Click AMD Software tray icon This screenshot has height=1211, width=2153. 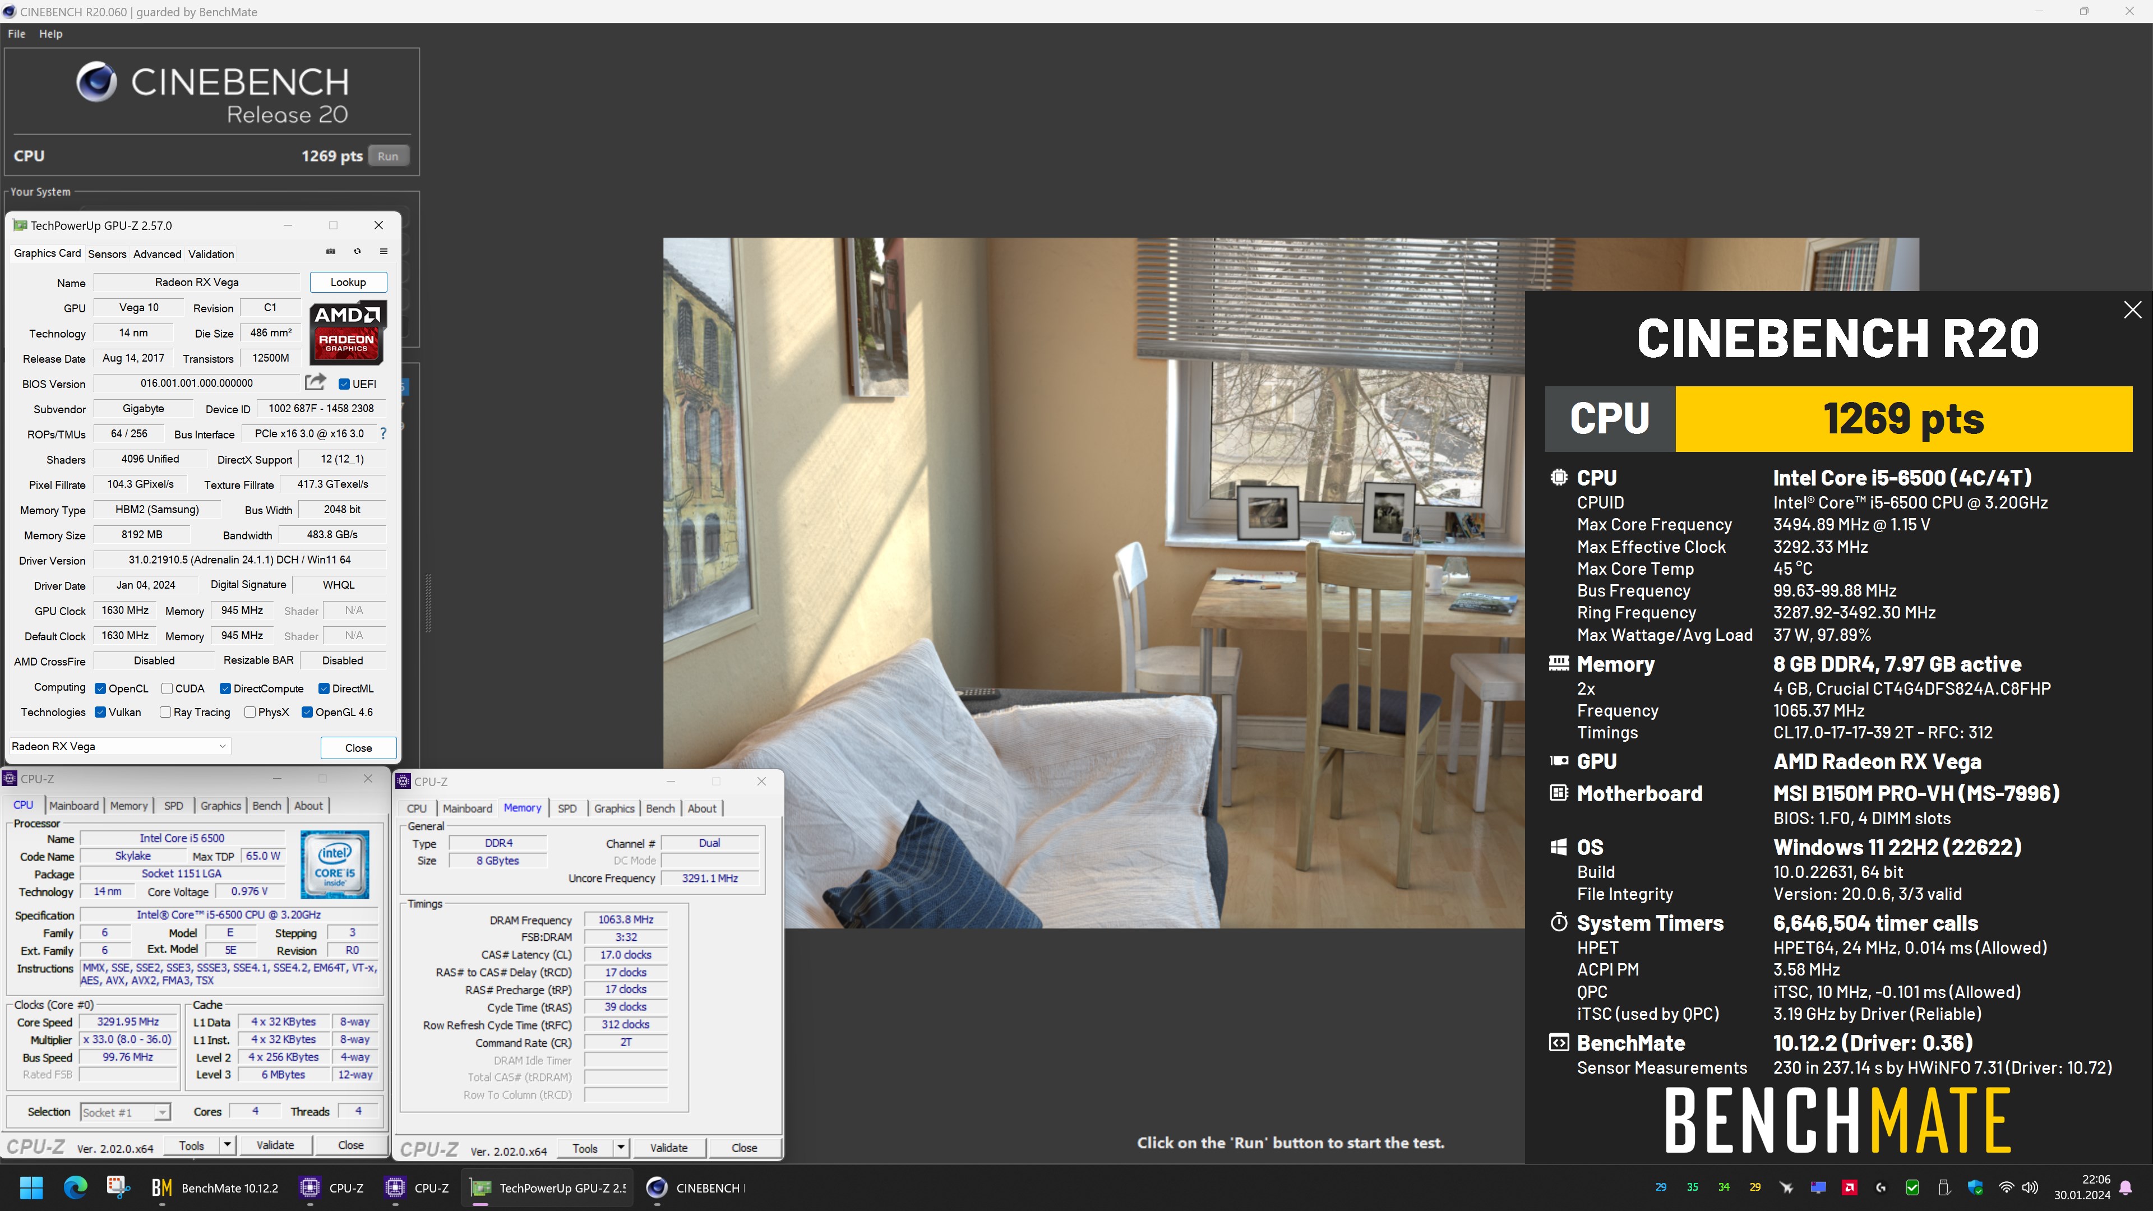pos(1850,1187)
